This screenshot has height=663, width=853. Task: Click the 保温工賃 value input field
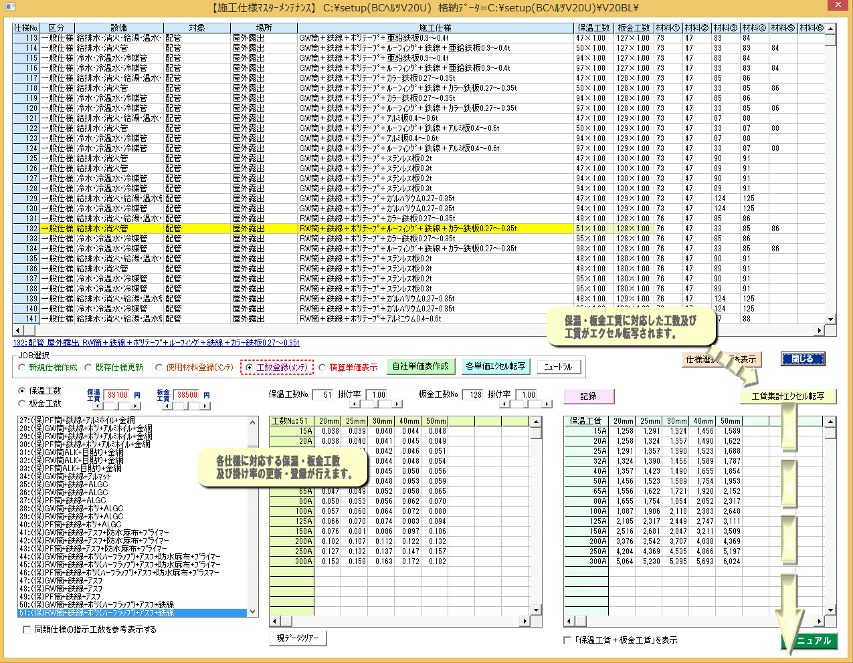coord(118,395)
